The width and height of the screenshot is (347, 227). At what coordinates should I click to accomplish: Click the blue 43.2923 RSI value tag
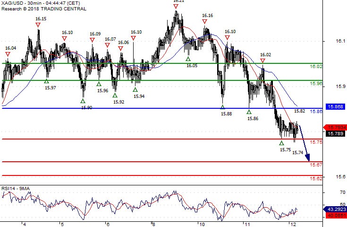pyautogui.click(x=335, y=209)
